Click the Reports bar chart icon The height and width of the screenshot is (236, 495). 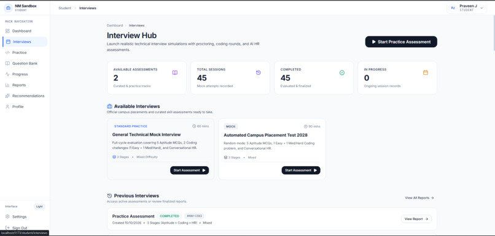pos(7,85)
